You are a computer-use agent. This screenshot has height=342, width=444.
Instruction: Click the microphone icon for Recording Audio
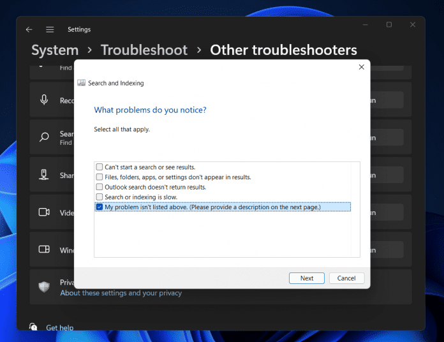pos(45,100)
